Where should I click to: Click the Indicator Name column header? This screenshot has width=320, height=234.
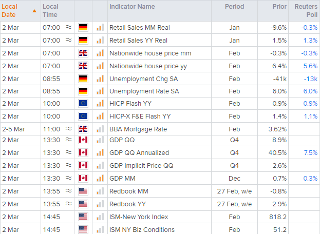(132, 7)
